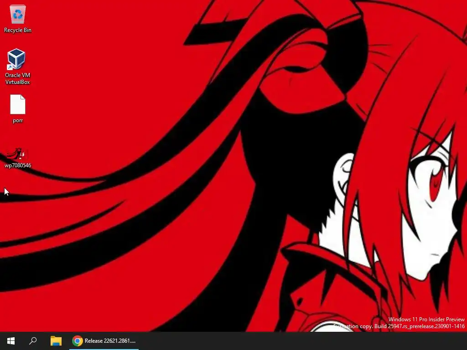Click the 'wp7080546' file name label

coord(18,165)
